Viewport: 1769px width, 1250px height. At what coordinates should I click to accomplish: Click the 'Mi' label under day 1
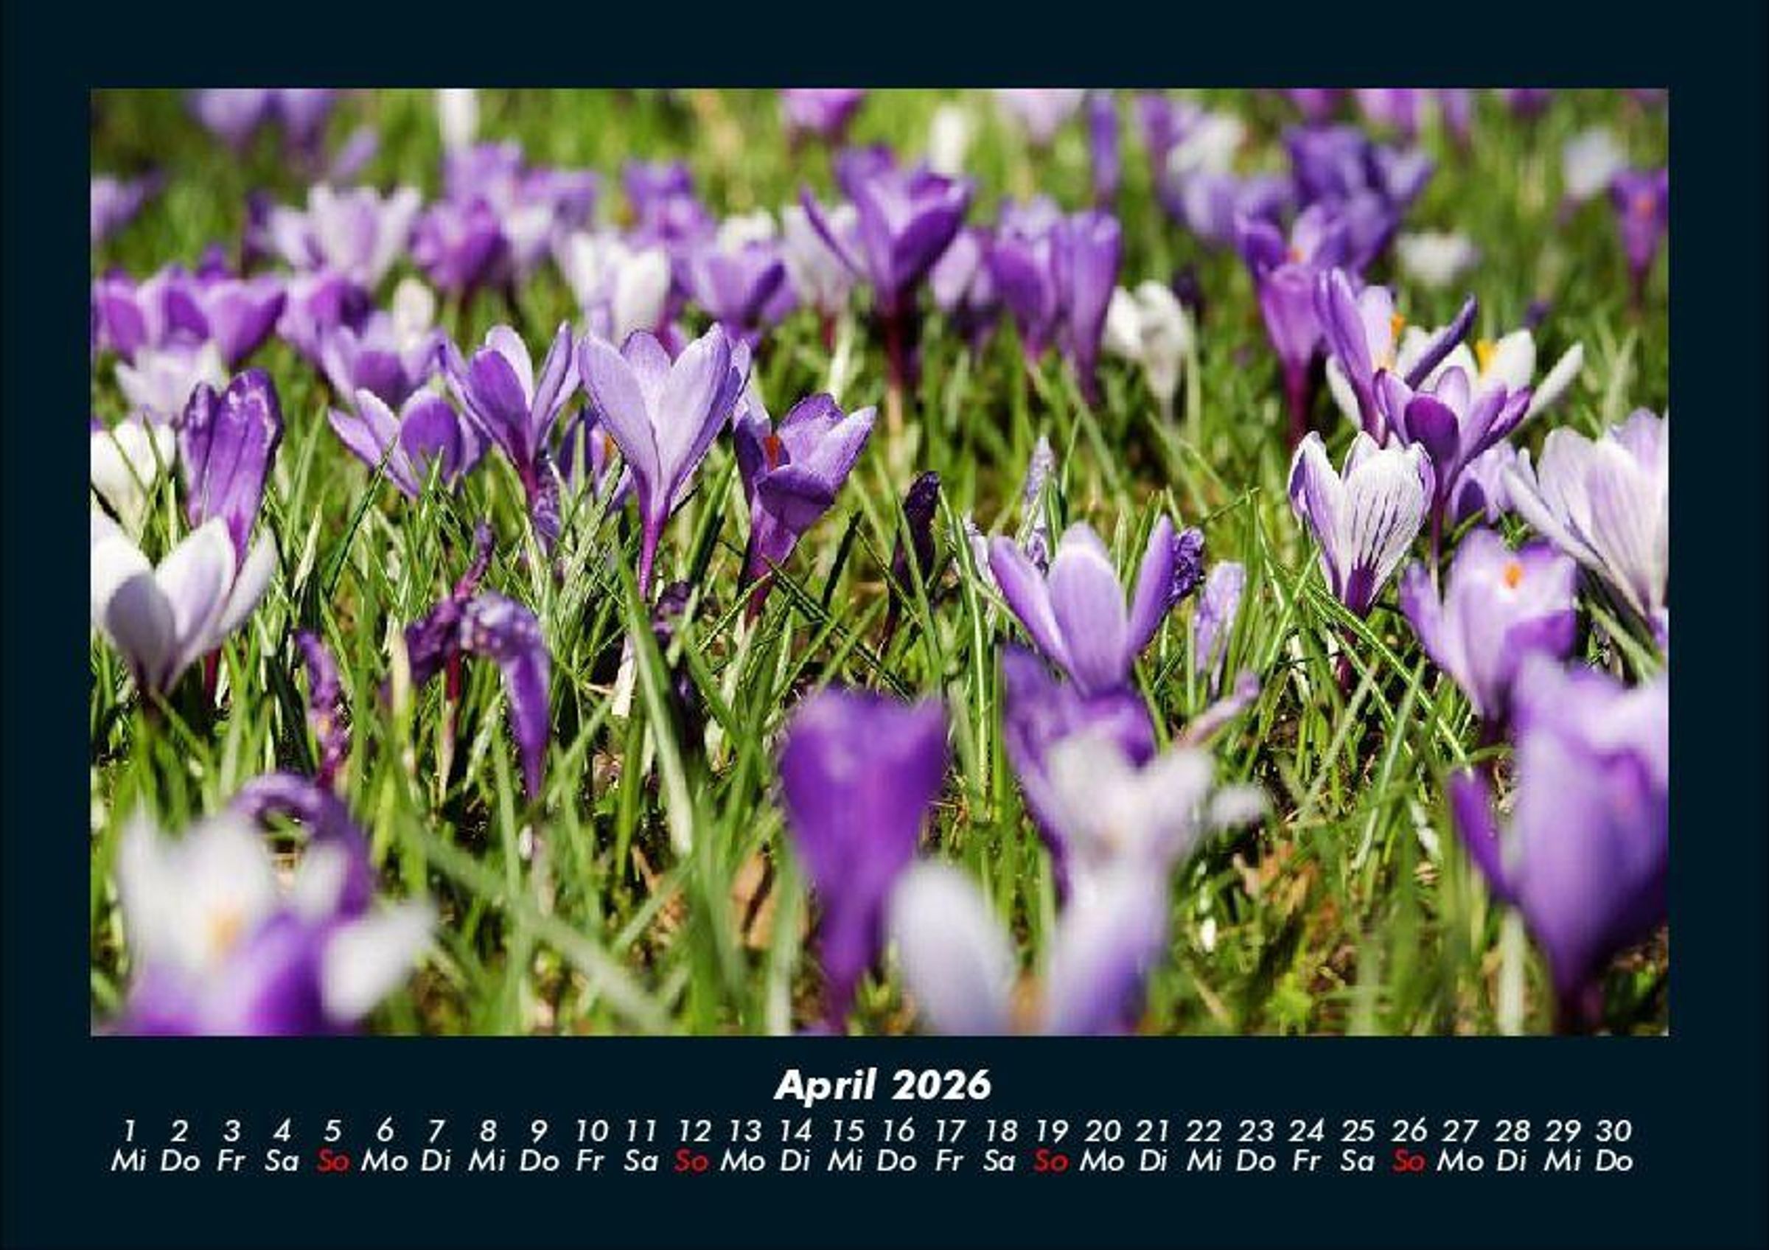pos(129,1162)
